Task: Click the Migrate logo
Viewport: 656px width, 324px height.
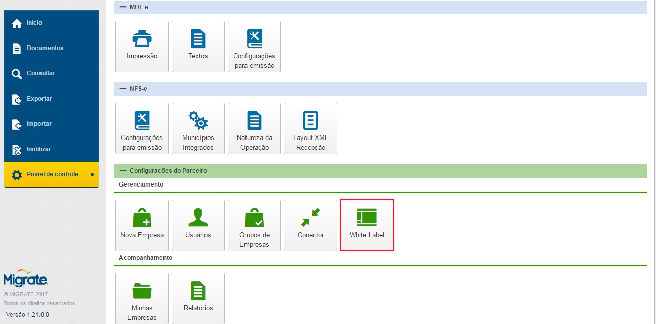Action: point(25,279)
